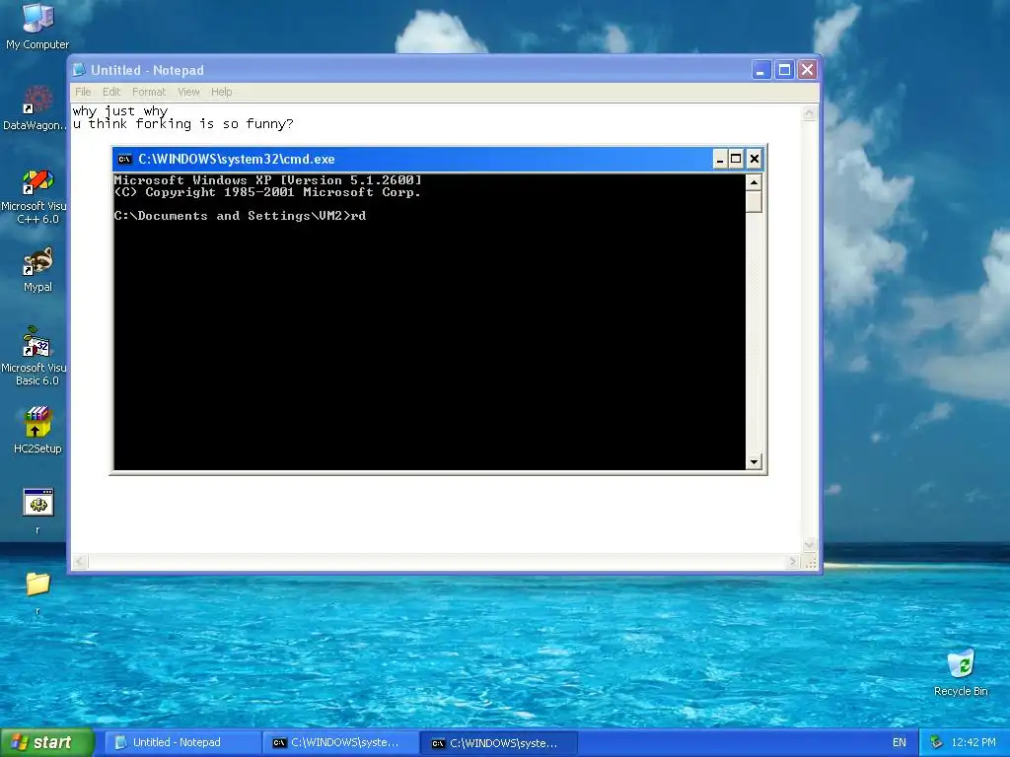Screen dimensions: 1010x757
Task: Click the network tray icon near clock
Action: [x=936, y=742]
